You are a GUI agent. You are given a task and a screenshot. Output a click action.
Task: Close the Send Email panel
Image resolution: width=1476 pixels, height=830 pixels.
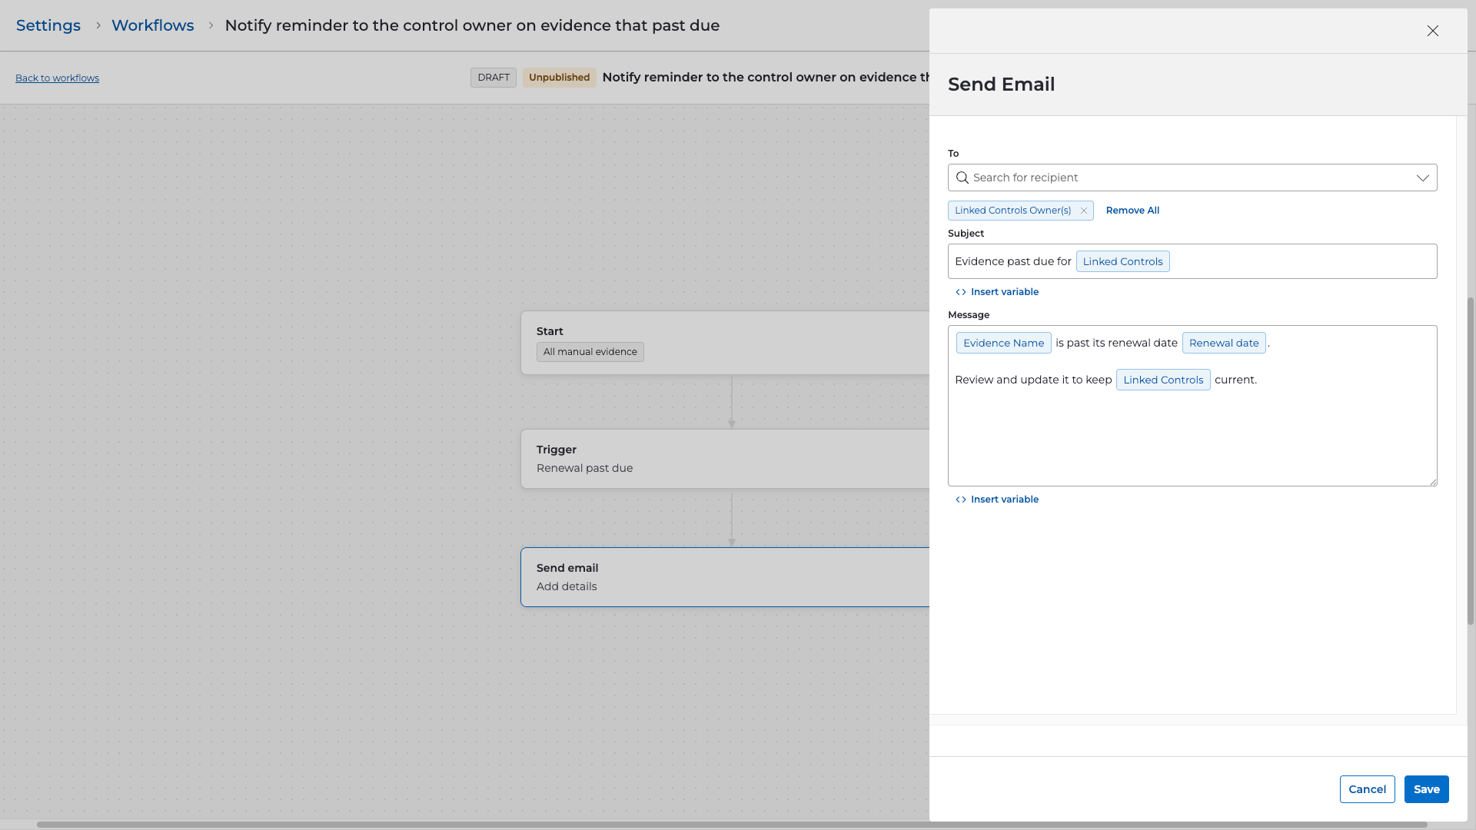pyautogui.click(x=1432, y=31)
